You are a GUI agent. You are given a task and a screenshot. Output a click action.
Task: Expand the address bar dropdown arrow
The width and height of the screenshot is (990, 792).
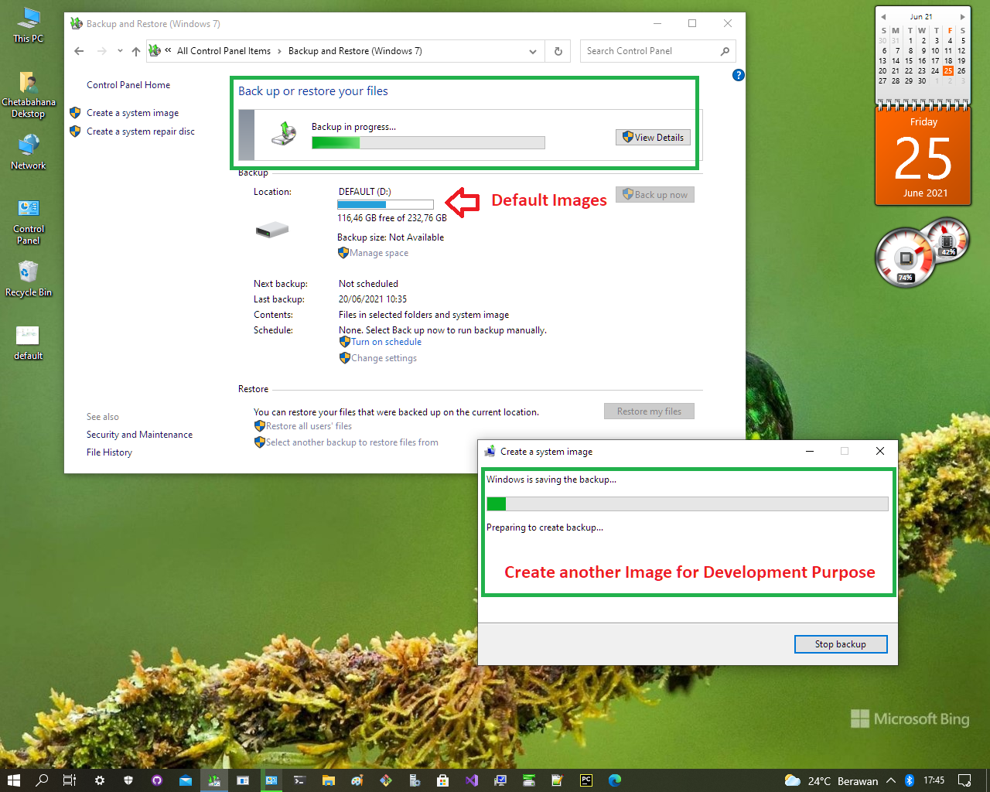point(533,52)
